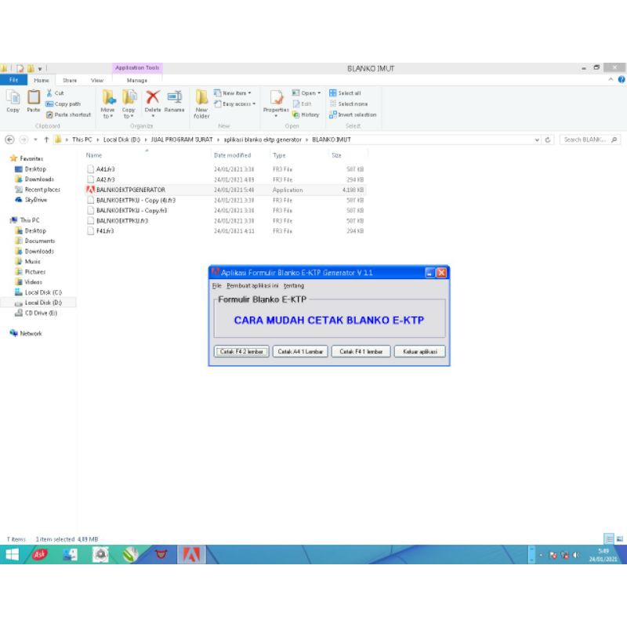Viewport: 627px width, 627px height.
Task: Click the Cut scissors icon
Action: point(49,92)
